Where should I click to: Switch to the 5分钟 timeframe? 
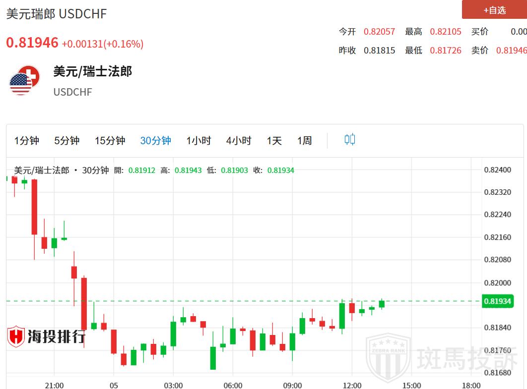pyautogui.click(x=66, y=141)
